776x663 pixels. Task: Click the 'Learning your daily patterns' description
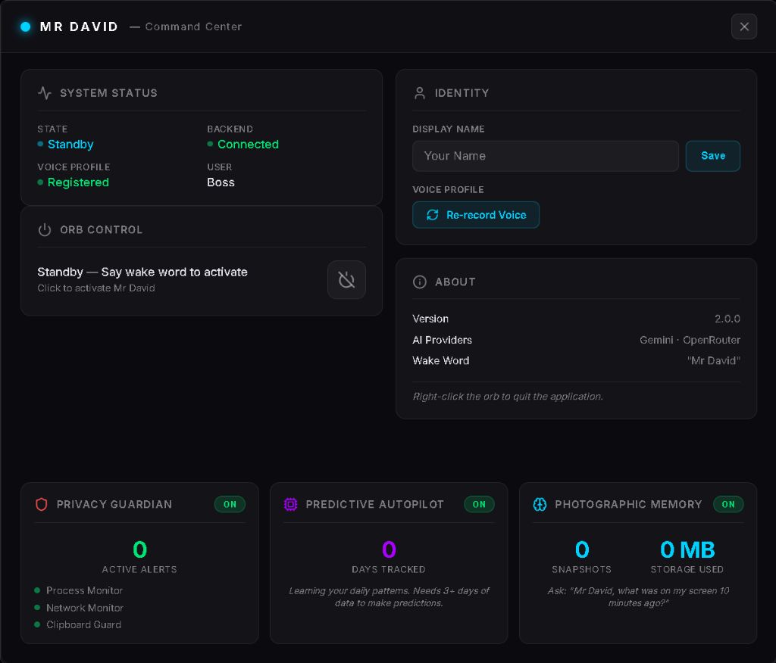[389, 596]
